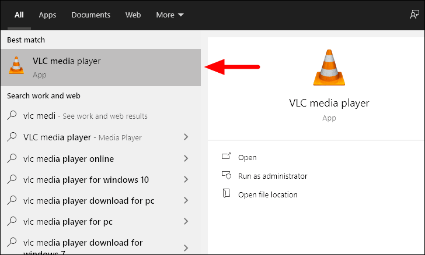Image resolution: width=425 pixels, height=255 pixels.
Task: Choose Open file location
Action: coord(268,194)
